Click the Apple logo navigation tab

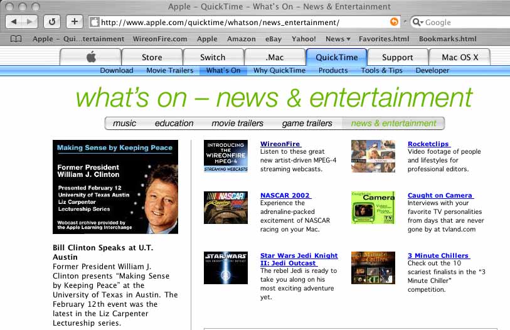click(x=91, y=57)
